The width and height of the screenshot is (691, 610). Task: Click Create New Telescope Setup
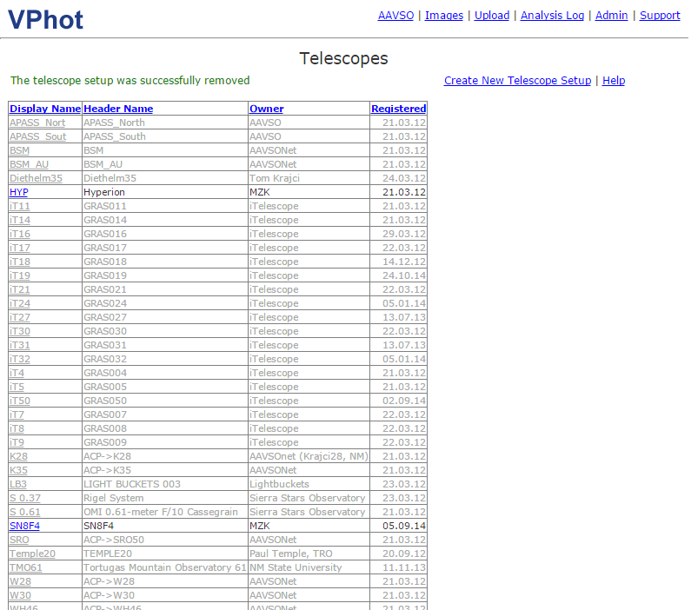[x=517, y=81]
